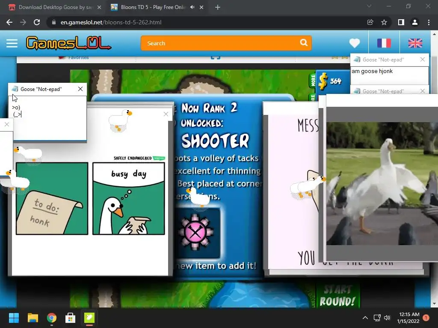Open Microsoft Store from the taskbar

[71, 318]
